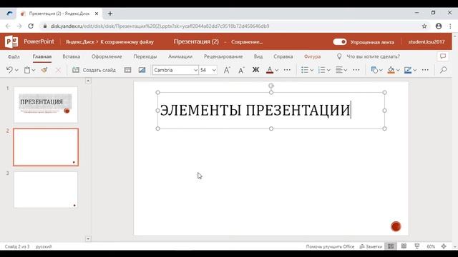Open the comments speech bubble icon

[x=443, y=56]
